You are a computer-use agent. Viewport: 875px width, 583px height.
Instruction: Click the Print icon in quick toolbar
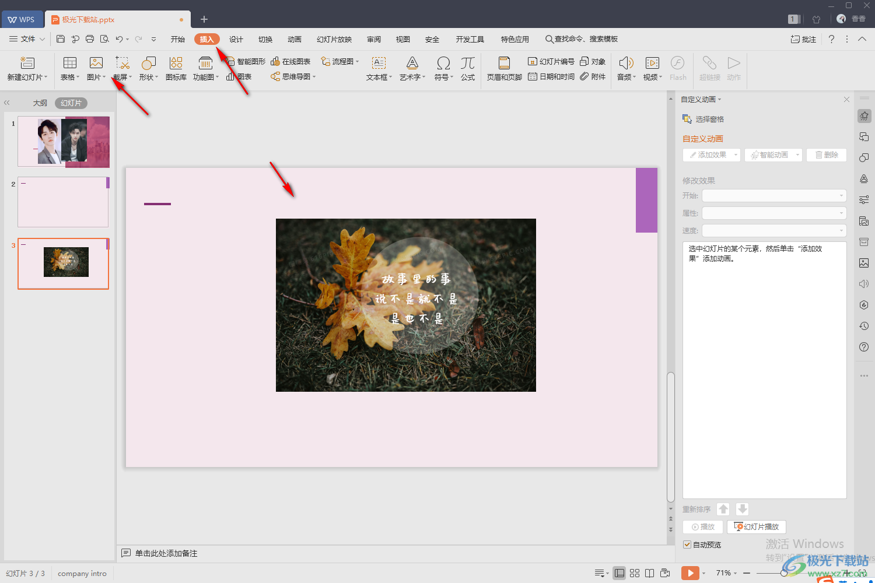(x=90, y=39)
